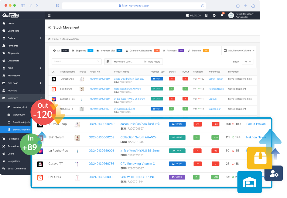Image resolution: width=287 pixels, height=198 pixels.
Task: Click the plus circle add icon
Action: [214, 16]
